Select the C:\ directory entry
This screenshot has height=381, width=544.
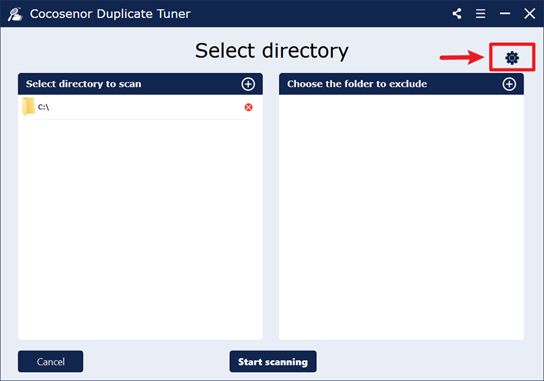pyautogui.click(x=140, y=107)
